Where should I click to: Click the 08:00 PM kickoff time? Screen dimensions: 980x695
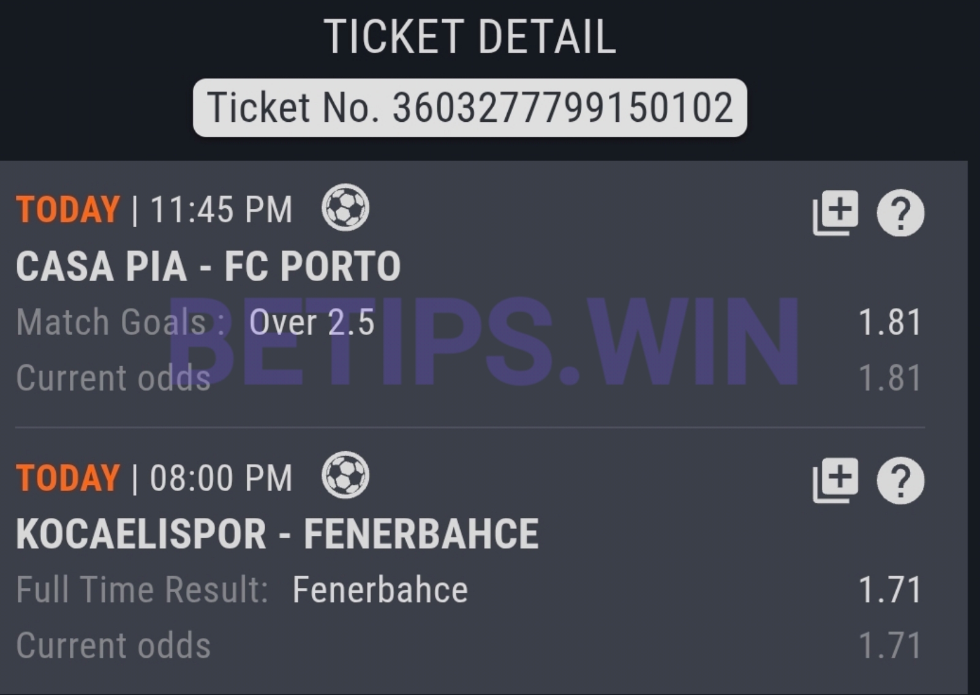(x=221, y=478)
